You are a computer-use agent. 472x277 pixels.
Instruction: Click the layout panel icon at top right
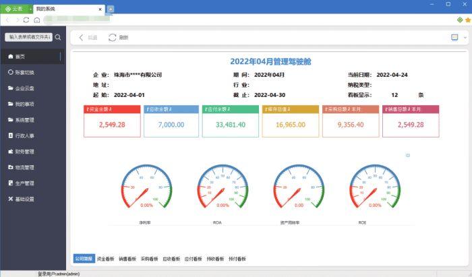click(454, 37)
